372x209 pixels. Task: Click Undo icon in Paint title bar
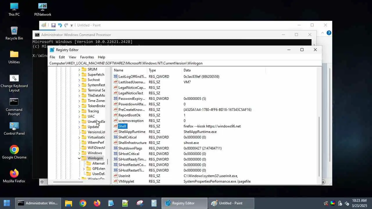point(60,25)
